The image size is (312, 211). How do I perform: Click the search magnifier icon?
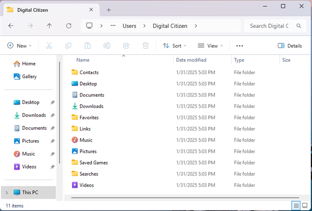pyautogui.click(x=299, y=26)
